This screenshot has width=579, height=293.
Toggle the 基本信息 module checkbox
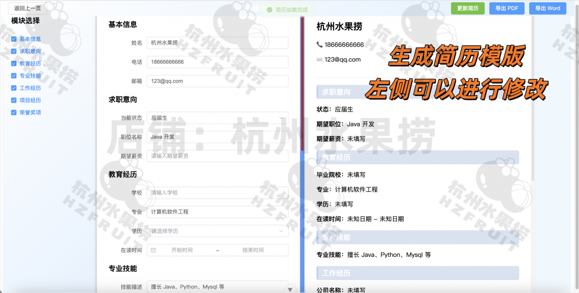click(14, 39)
